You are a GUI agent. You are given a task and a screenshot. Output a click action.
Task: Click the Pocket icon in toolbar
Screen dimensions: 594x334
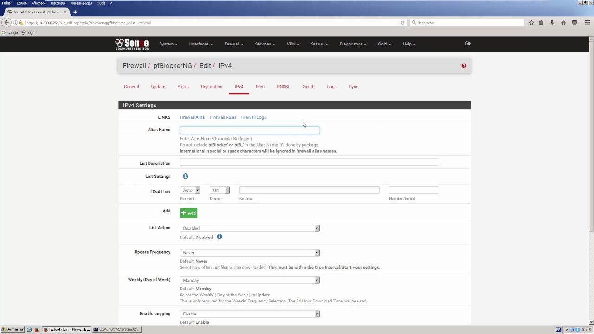click(x=575, y=23)
